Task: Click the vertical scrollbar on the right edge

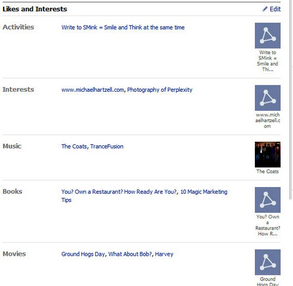Action: click(291, 100)
